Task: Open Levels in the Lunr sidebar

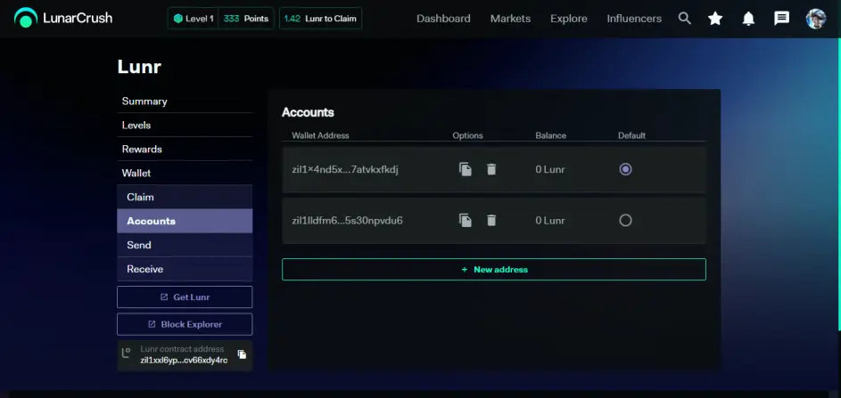Action: (185, 126)
